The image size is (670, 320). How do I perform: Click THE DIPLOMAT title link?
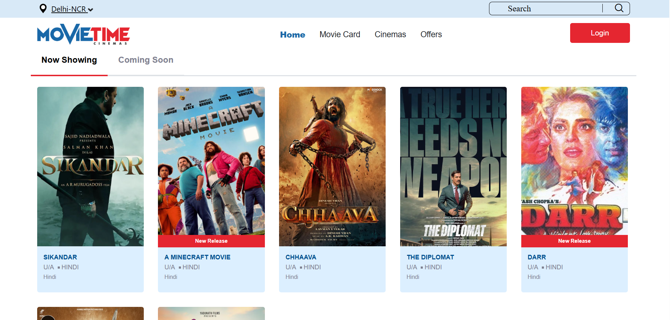point(430,257)
